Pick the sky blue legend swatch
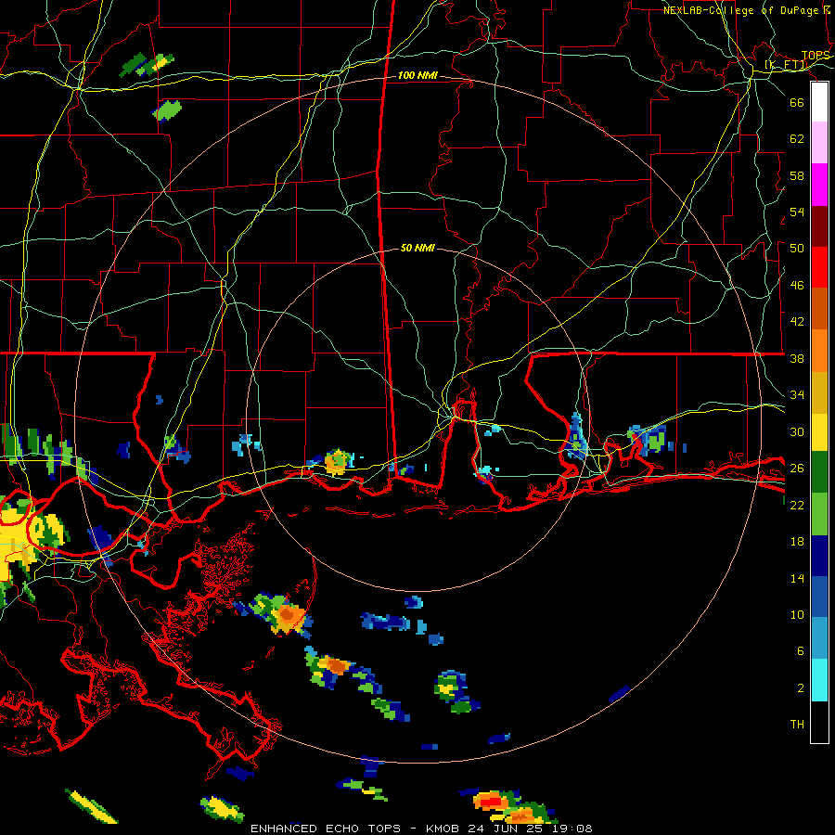Screen dimensions: 835x835 click(819, 638)
